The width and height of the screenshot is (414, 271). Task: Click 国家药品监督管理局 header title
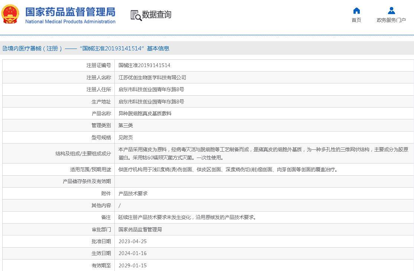[x=70, y=12]
